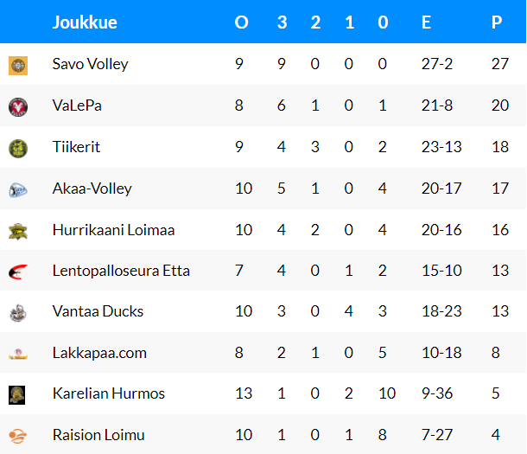
Task: Sort table by Joukkue column header
Action: 85,22
